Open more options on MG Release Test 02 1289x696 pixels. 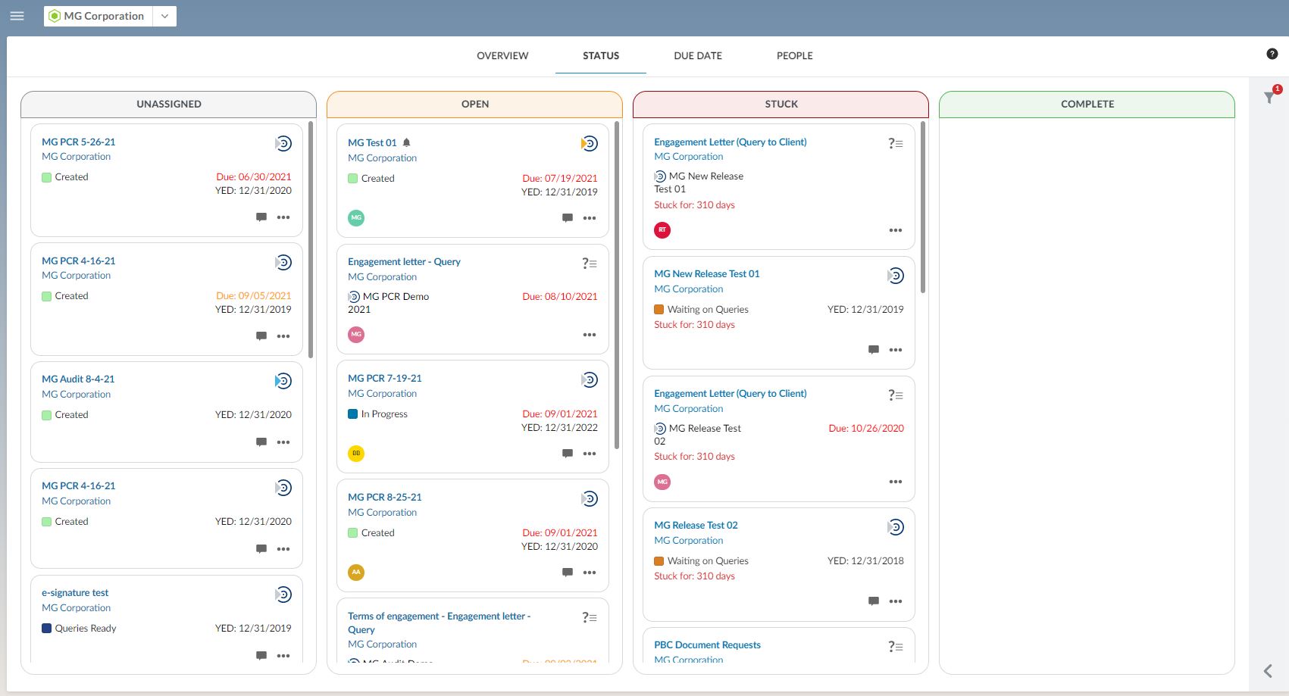[896, 601]
